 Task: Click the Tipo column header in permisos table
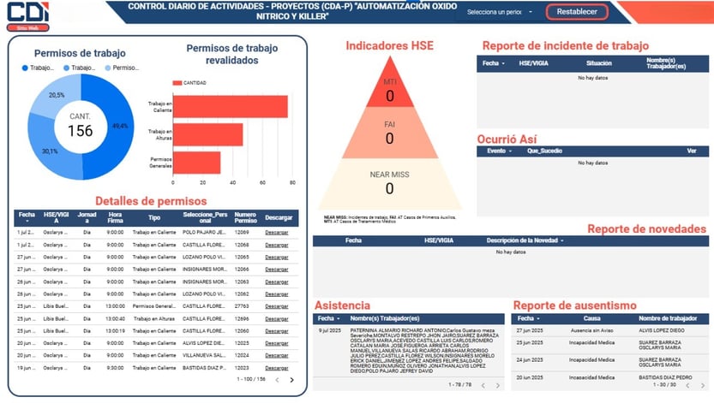pyautogui.click(x=154, y=217)
